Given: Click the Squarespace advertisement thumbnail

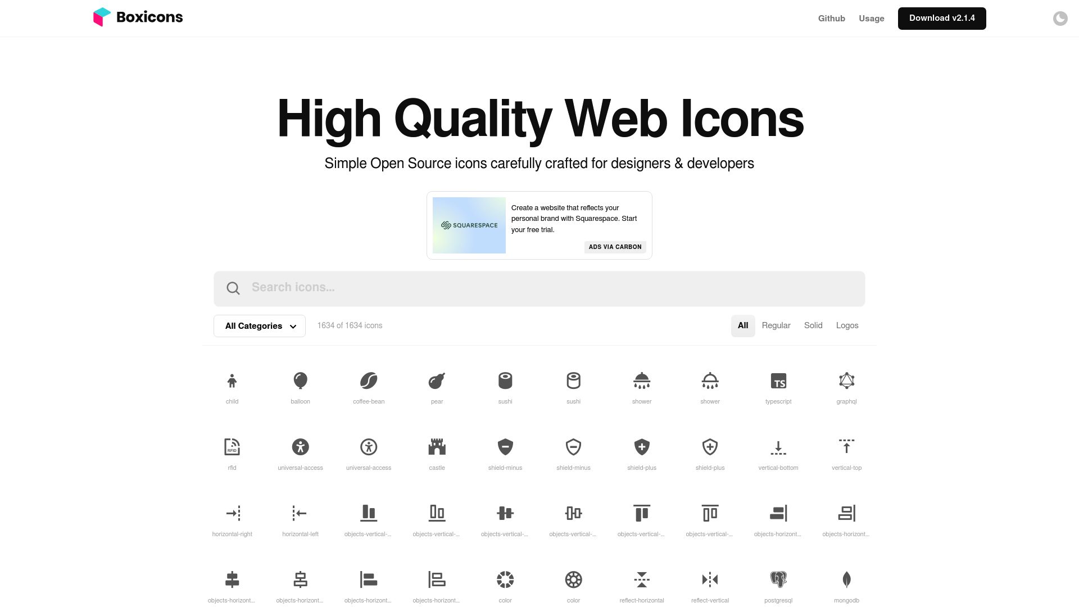Looking at the screenshot, I should [x=469, y=225].
